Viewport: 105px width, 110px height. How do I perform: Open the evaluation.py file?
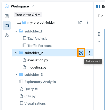coord(38,60)
